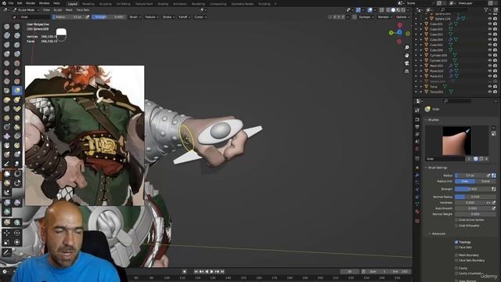The width and height of the screenshot is (501, 282).
Task: Open the Remesh dropdown
Action: point(384,17)
